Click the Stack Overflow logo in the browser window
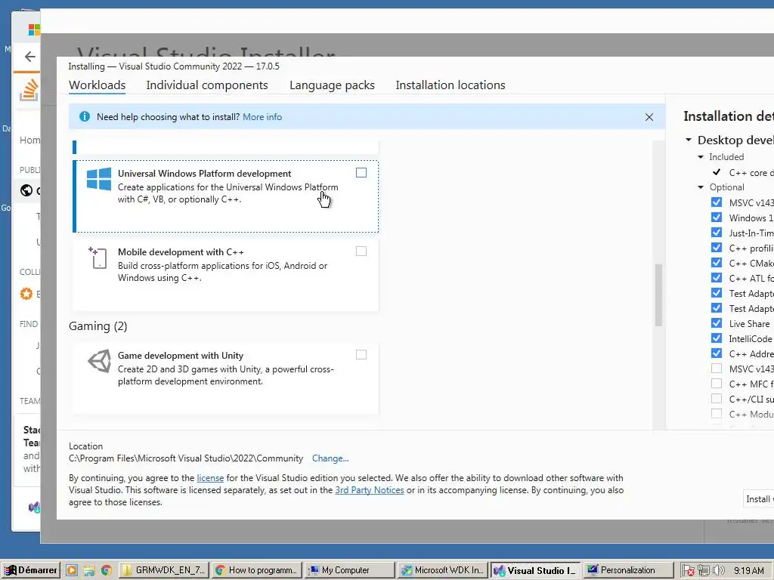The height and width of the screenshot is (580, 774). tap(29, 90)
